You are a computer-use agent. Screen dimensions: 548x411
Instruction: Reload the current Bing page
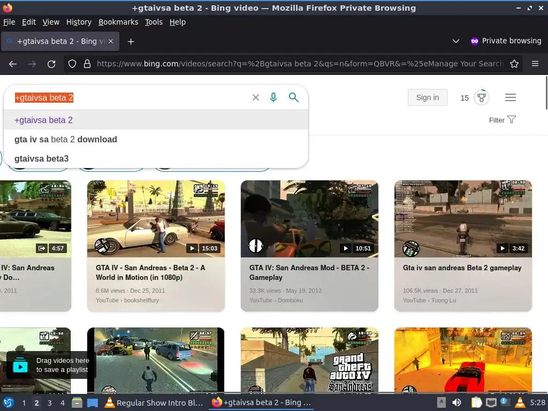[51, 64]
